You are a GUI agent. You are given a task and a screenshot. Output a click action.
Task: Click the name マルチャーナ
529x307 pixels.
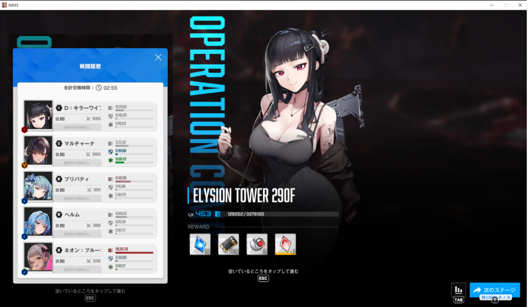coord(80,143)
